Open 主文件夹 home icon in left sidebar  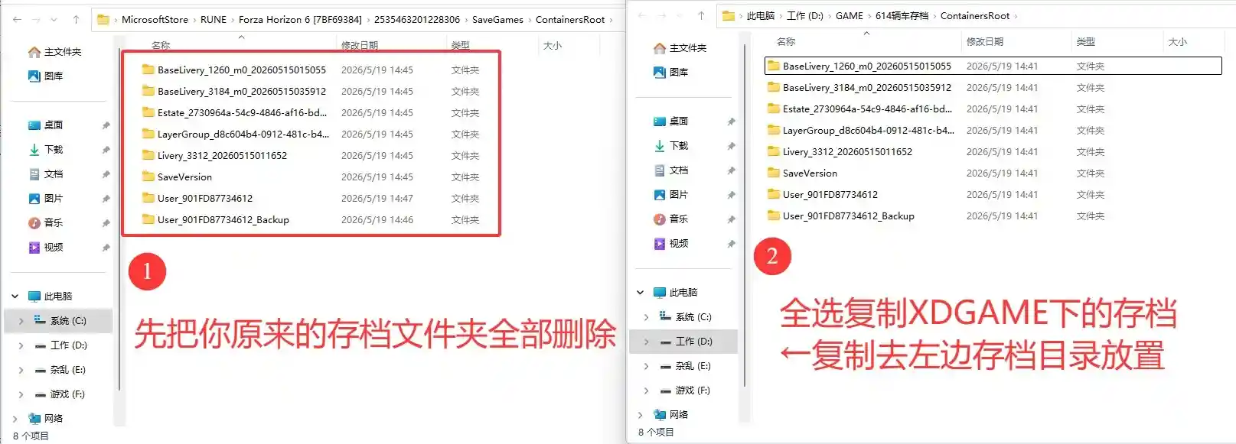pos(34,52)
